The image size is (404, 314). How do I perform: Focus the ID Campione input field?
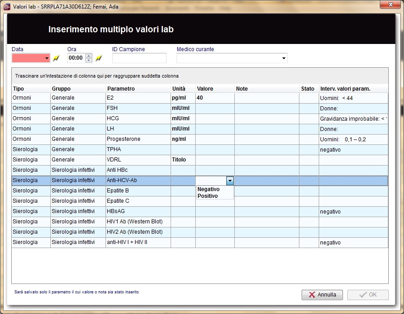tap(139, 58)
